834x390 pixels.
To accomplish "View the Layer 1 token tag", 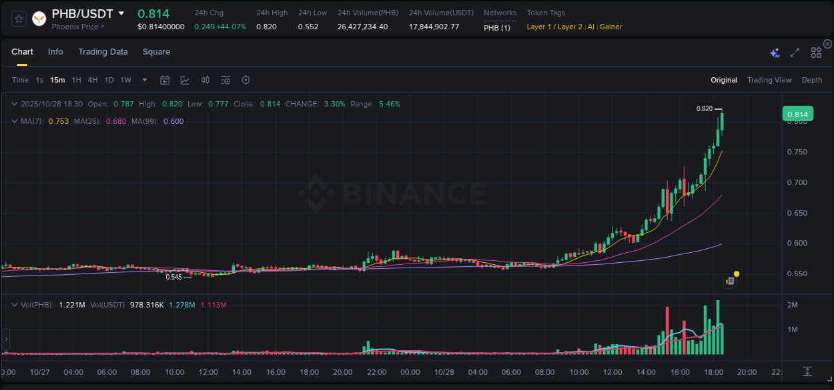I will [x=538, y=27].
